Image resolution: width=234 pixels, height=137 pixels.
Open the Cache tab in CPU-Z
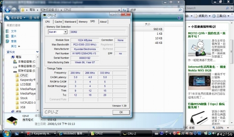click(x=58, y=22)
